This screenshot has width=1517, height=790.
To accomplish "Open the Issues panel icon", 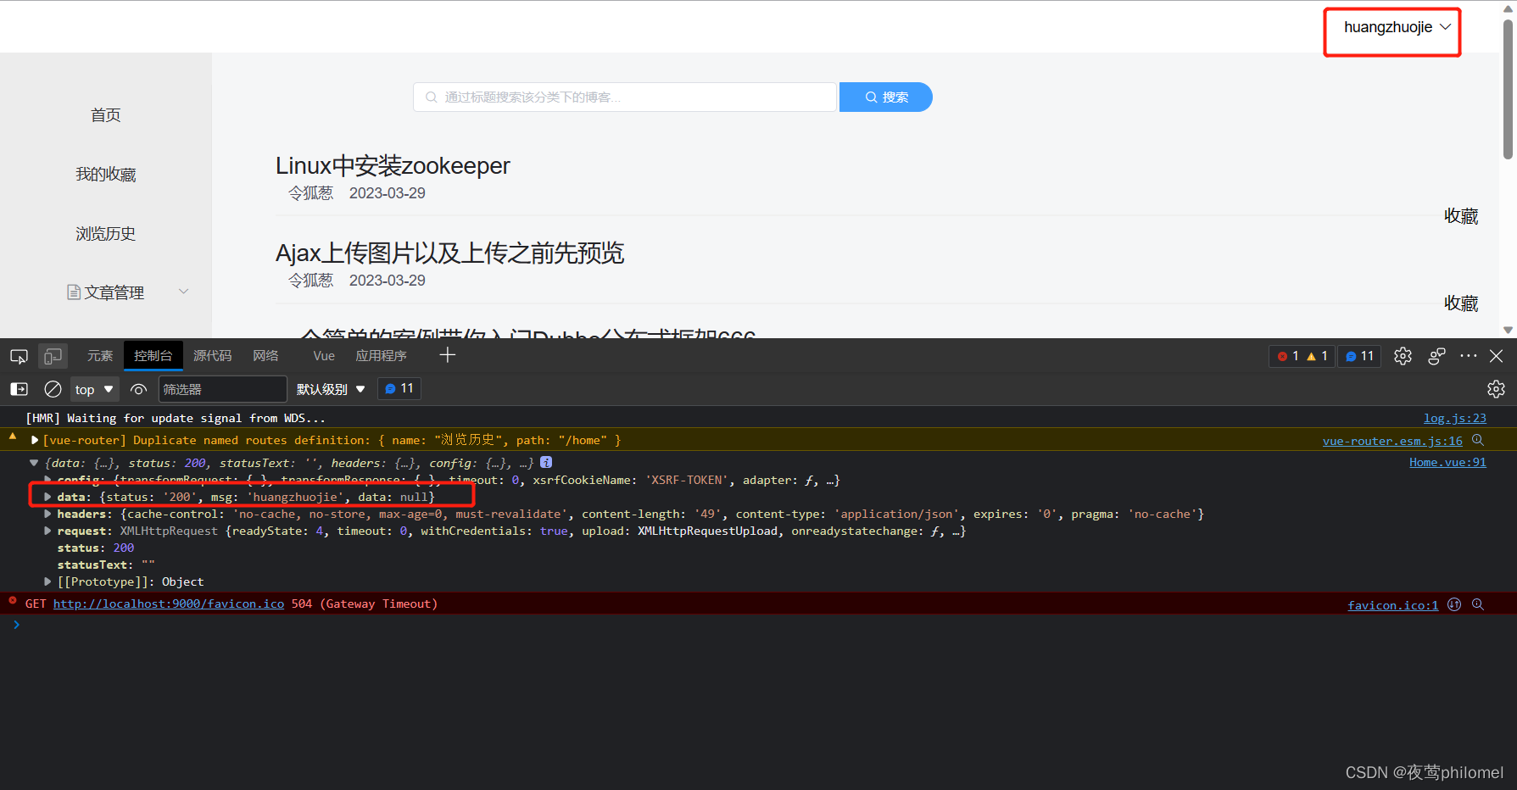I will click(x=1358, y=356).
